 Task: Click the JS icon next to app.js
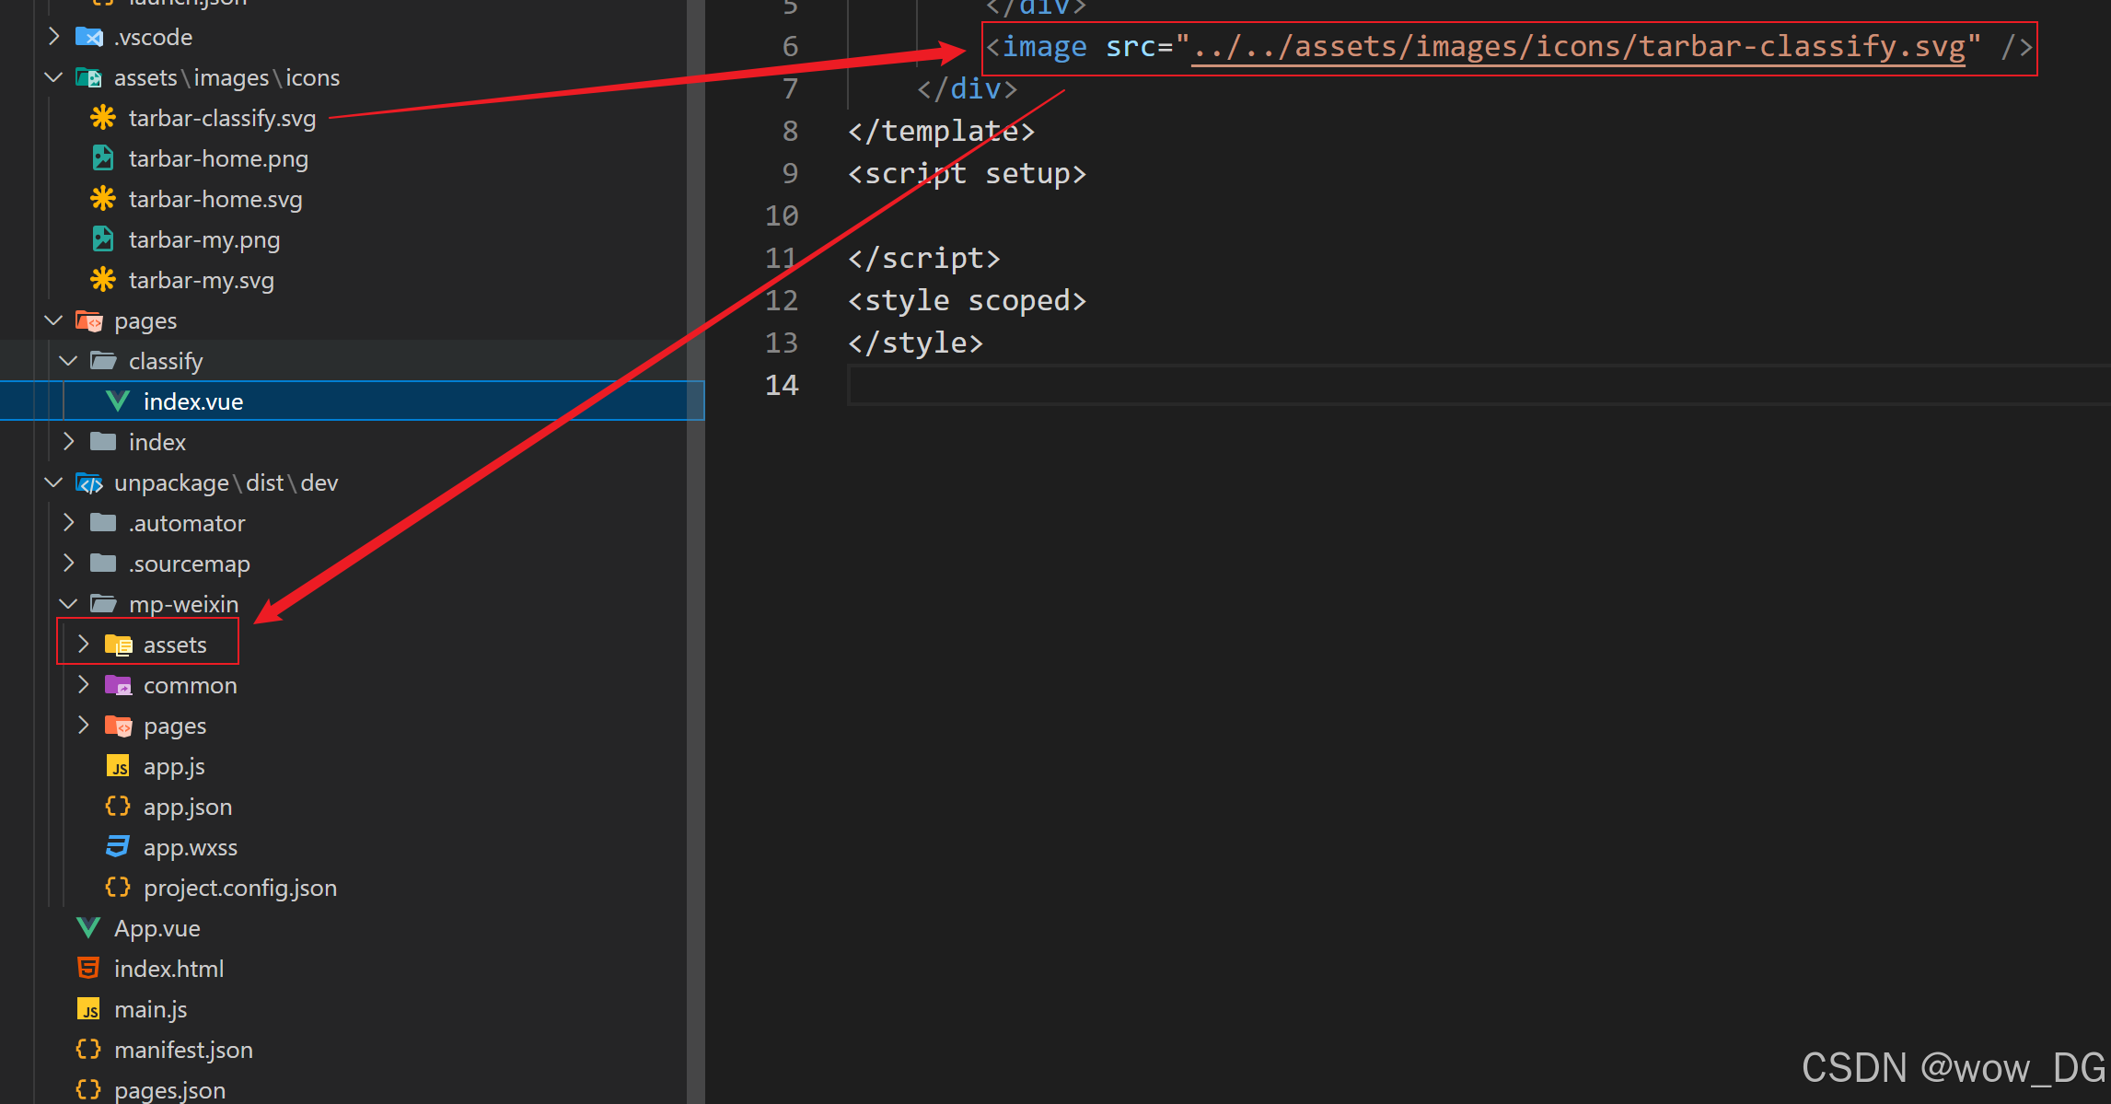pos(118,766)
